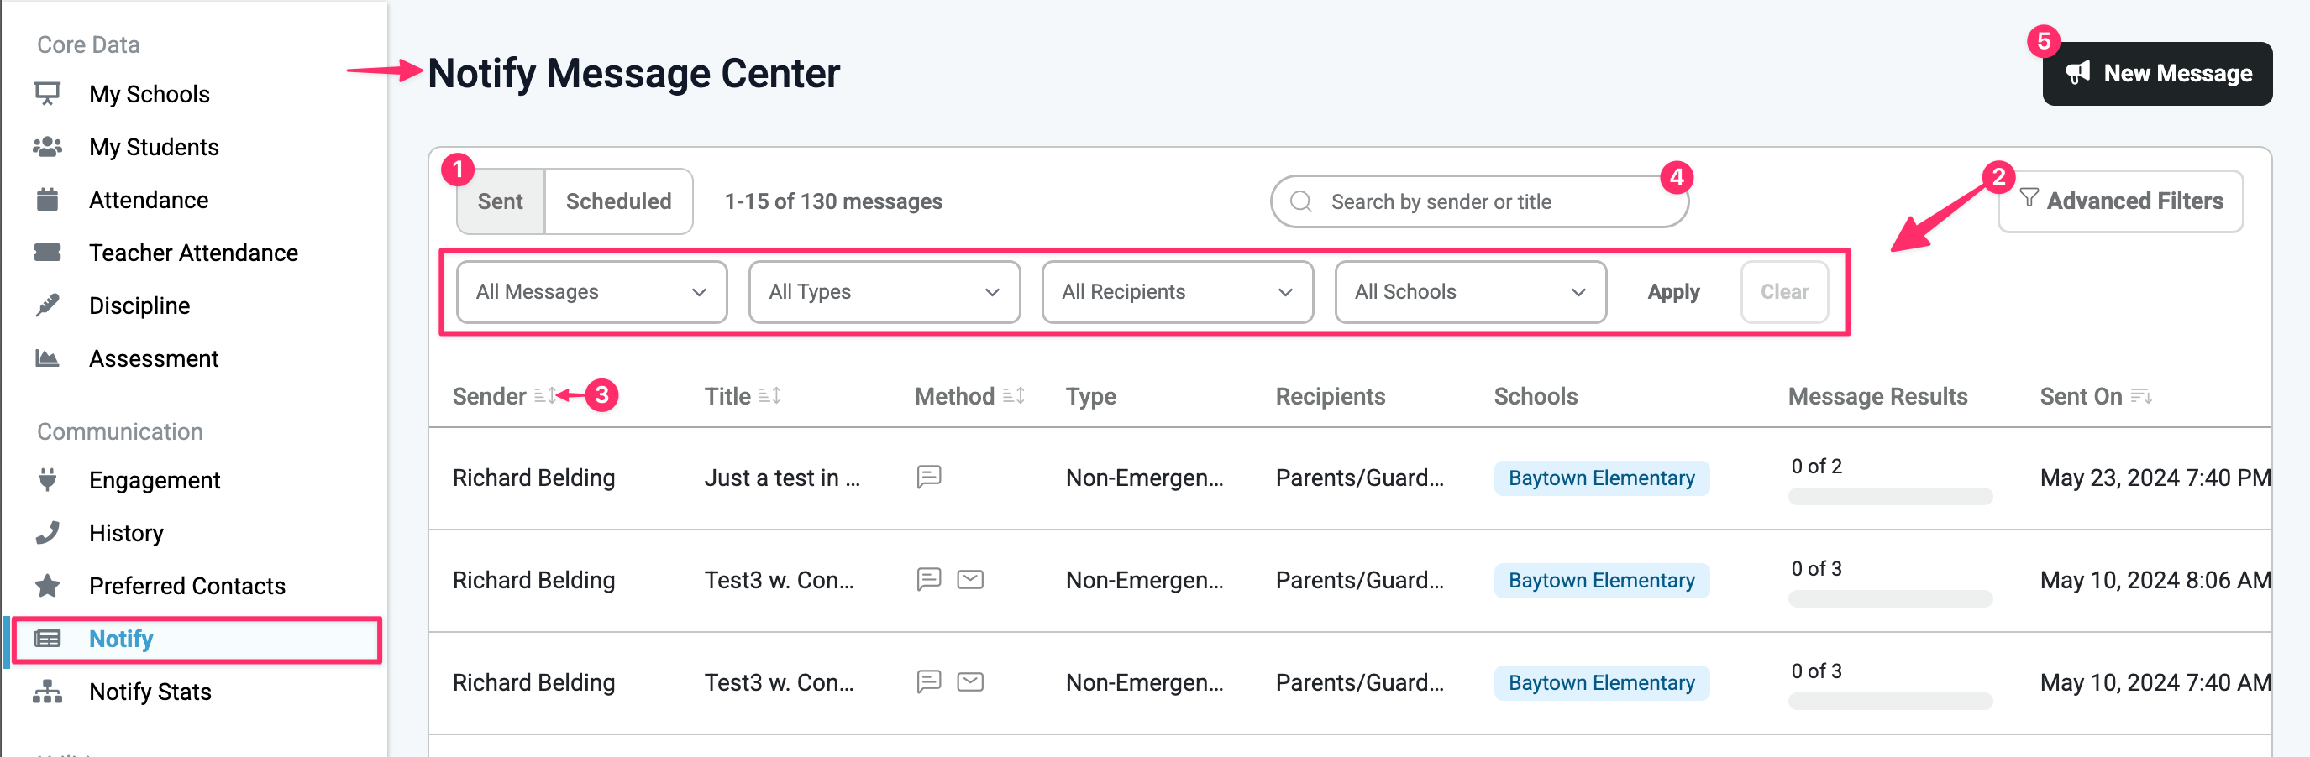
Task: Go to Attendance in sidebar
Action: click(148, 200)
